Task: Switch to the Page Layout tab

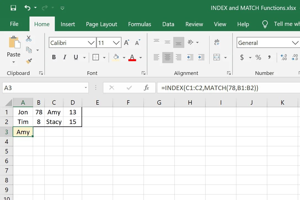Action: click(101, 24)
